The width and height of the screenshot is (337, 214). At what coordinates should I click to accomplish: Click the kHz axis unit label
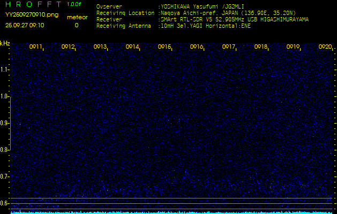tap(5, 43)
